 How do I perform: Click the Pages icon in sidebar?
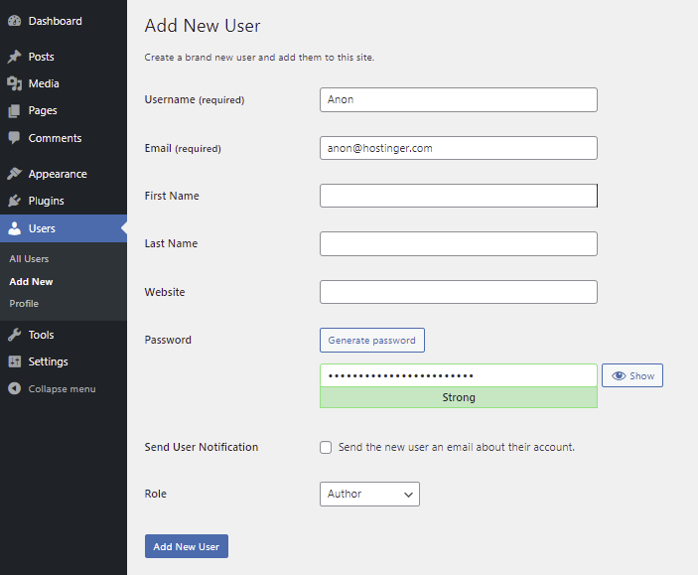pos(14,111)
